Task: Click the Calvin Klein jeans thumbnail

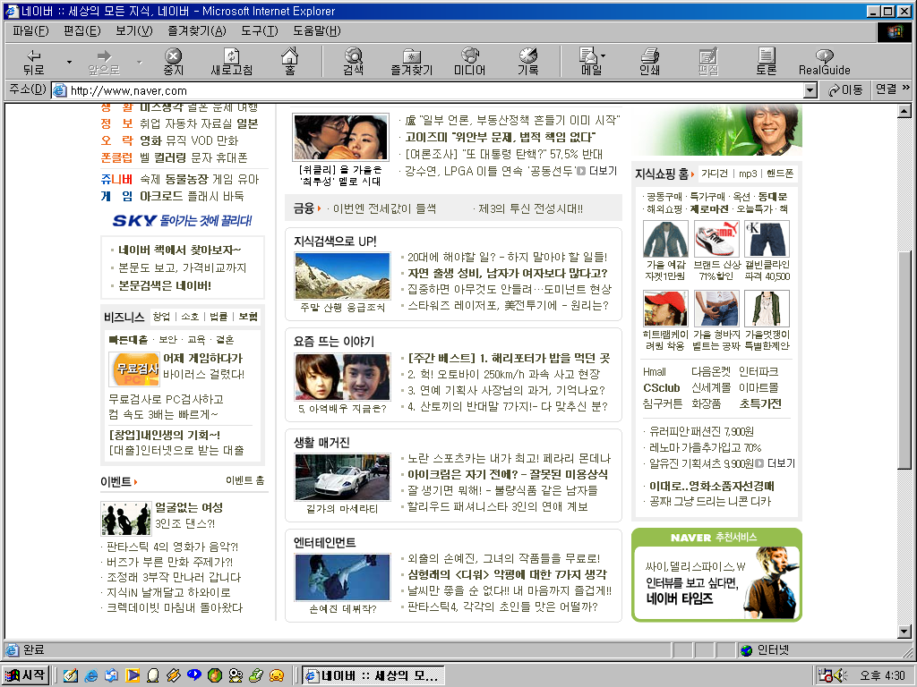Action: coord(767,238)
